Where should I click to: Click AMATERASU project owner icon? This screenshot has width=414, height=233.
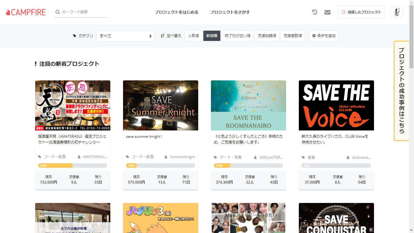(79, 157)
